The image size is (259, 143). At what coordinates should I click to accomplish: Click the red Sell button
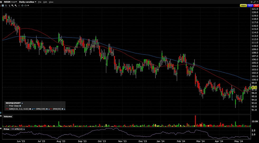click(256, 6)
